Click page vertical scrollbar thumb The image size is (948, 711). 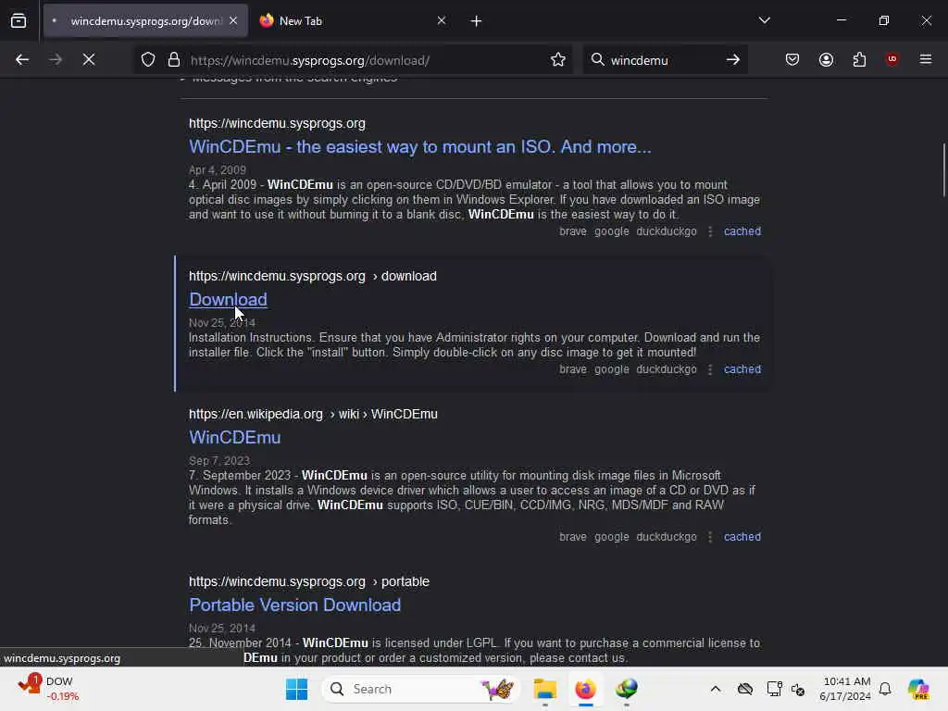[943, 170]
